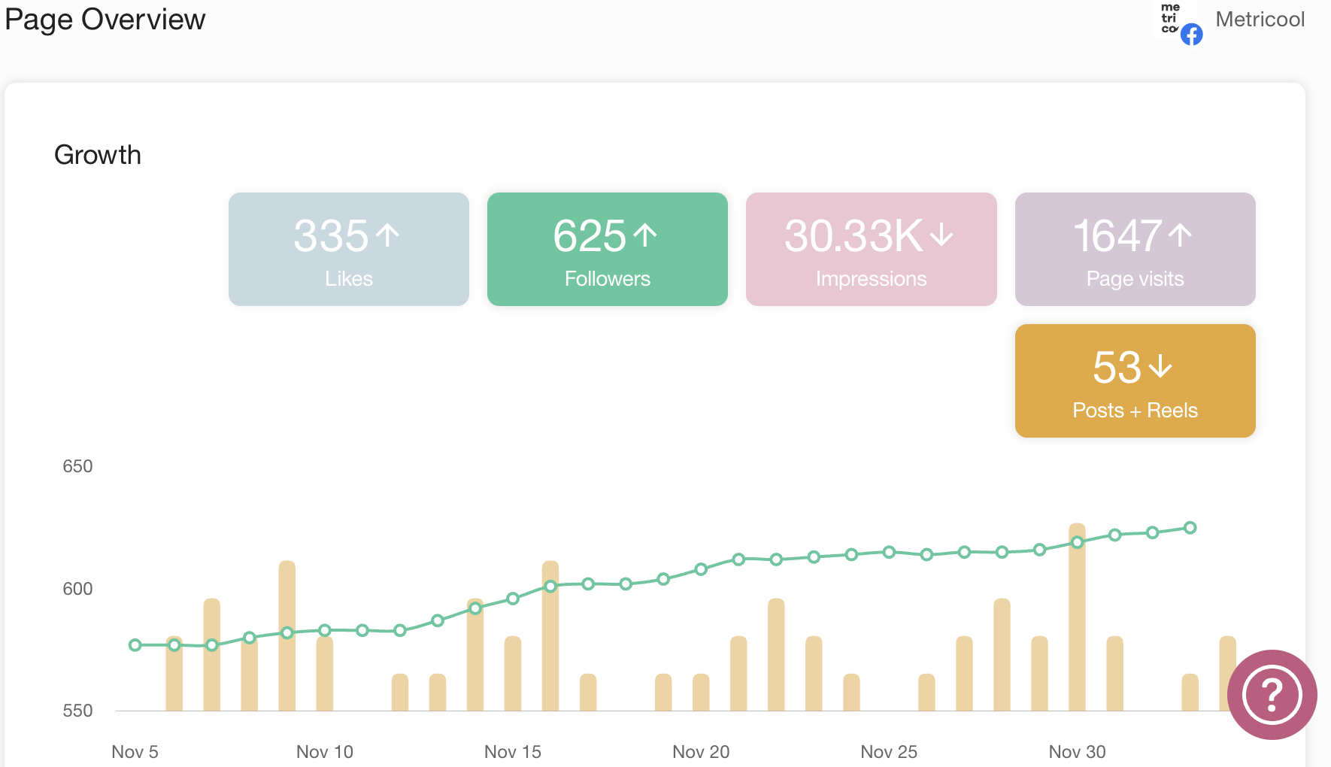Click the Nov 25 axis label
The width and height of the screenshot is (1331, 767).
pyautogui.click(x=889, y=752)
